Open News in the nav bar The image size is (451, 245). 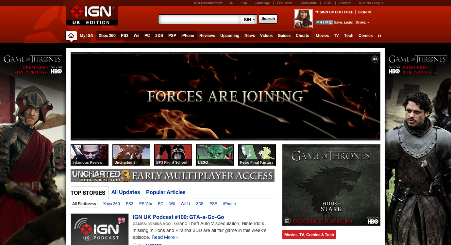pyautogui.click(x=250, y=36)
